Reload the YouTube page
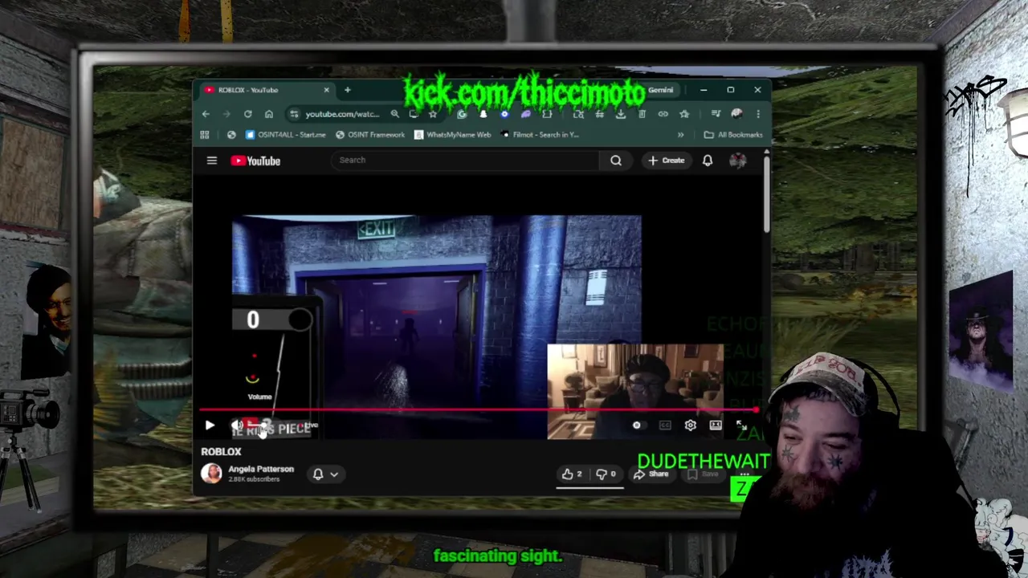 click(247, 114)
